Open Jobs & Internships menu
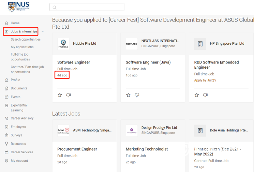 pyautogui.click(x=24, y=31)
